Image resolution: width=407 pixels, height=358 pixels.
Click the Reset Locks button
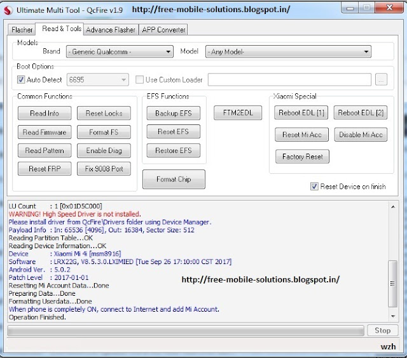(x=104, y=113)
